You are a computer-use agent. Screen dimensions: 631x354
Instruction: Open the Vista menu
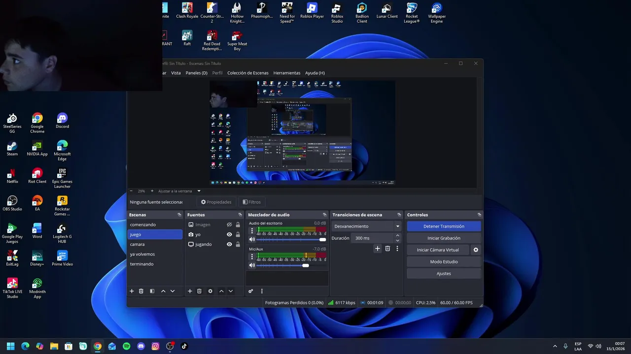[176, 73]
